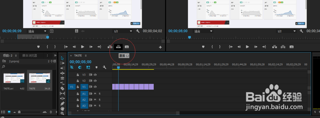Toggle V3 track visibility eye

pyautogui.click(x=95, y=75)
